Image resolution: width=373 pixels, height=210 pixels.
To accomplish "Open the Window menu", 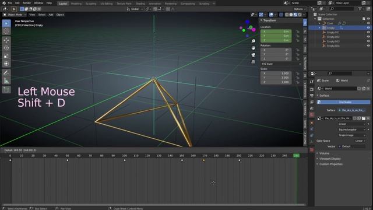I will click(x=38, y=3).
